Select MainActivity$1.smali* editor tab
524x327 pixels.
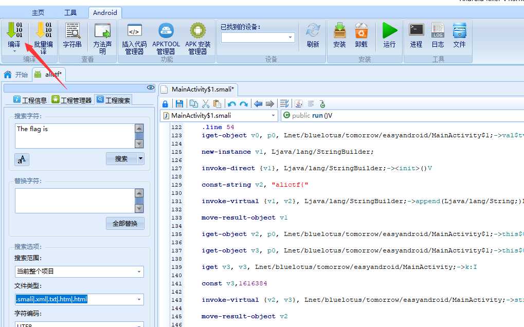point(198,89)
